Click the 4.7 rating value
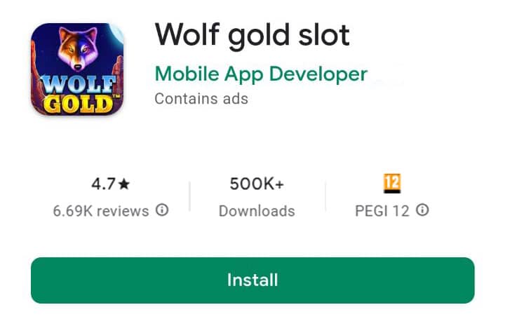Screen dimensions: 505x319 pos(103,184)
